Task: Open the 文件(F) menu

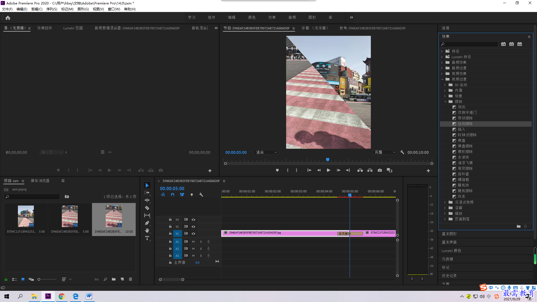Action: pos(7,9)
